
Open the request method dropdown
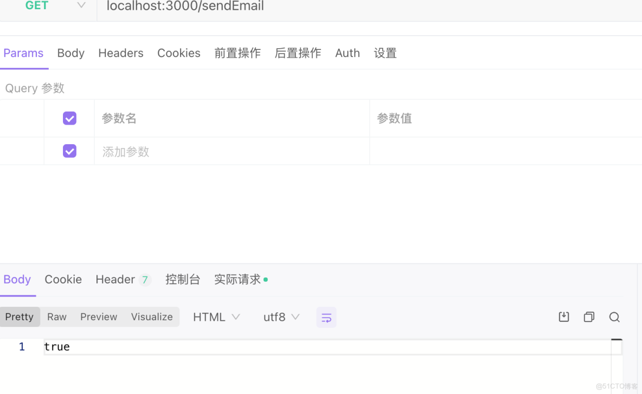[81, 6]
